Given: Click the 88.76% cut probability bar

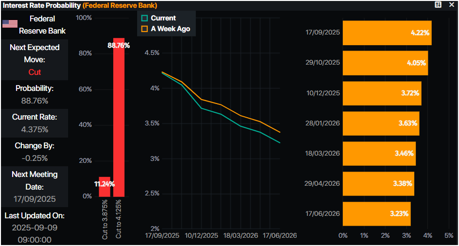Looking at the screenshot, I should tap(119, 117).
